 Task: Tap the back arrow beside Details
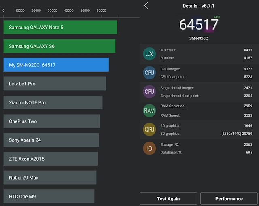146,6
